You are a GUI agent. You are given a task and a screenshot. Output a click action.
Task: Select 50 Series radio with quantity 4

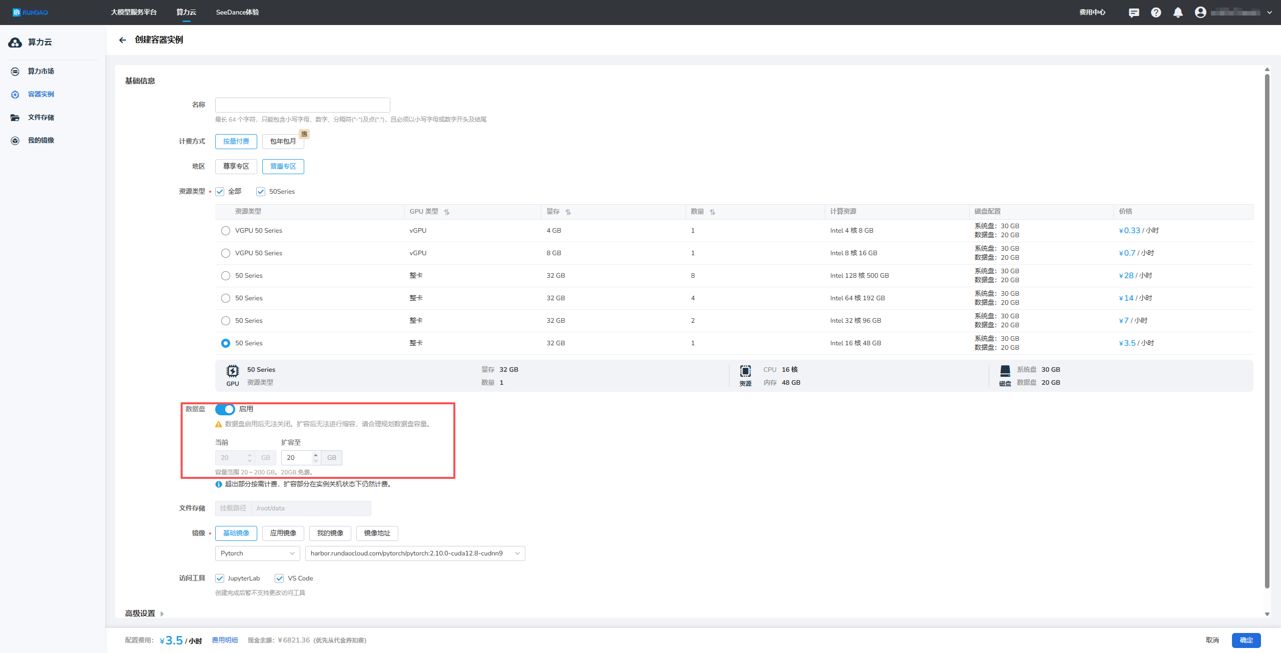click(226, 298)
